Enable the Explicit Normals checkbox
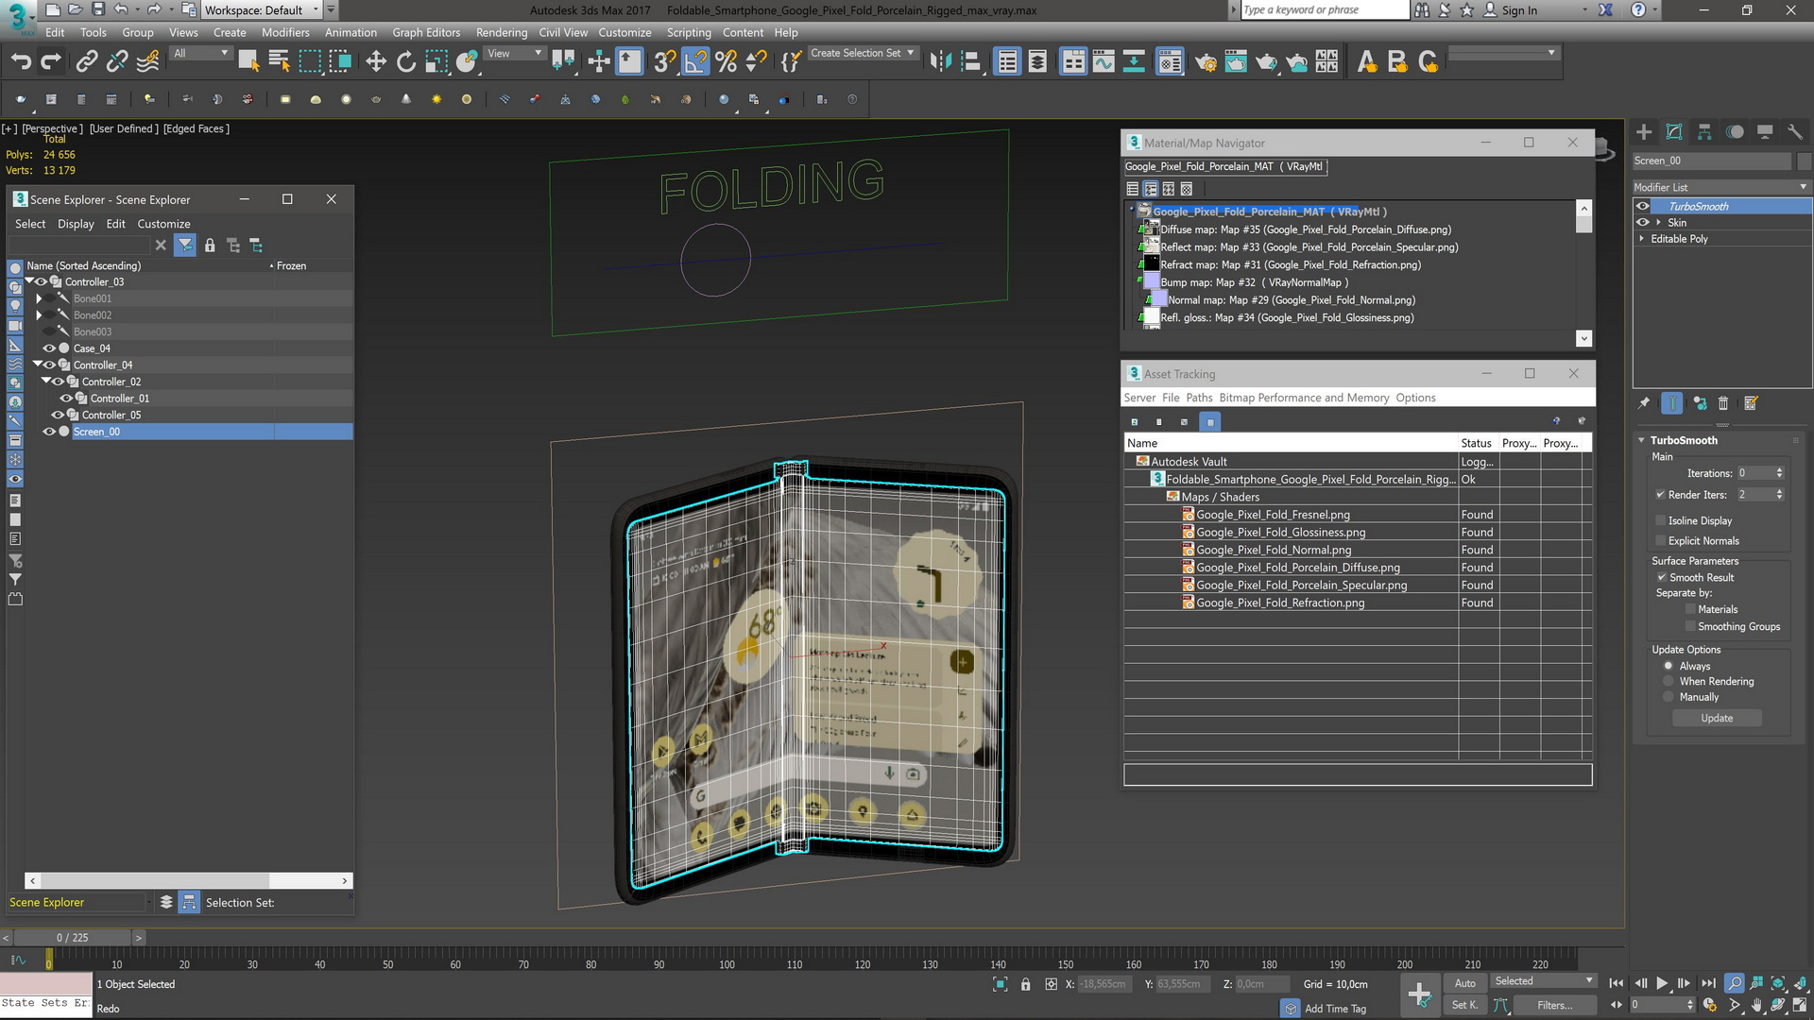Image resolution: width=1814 pixels, height=1020 pixels. click(x=1661, y=541)
